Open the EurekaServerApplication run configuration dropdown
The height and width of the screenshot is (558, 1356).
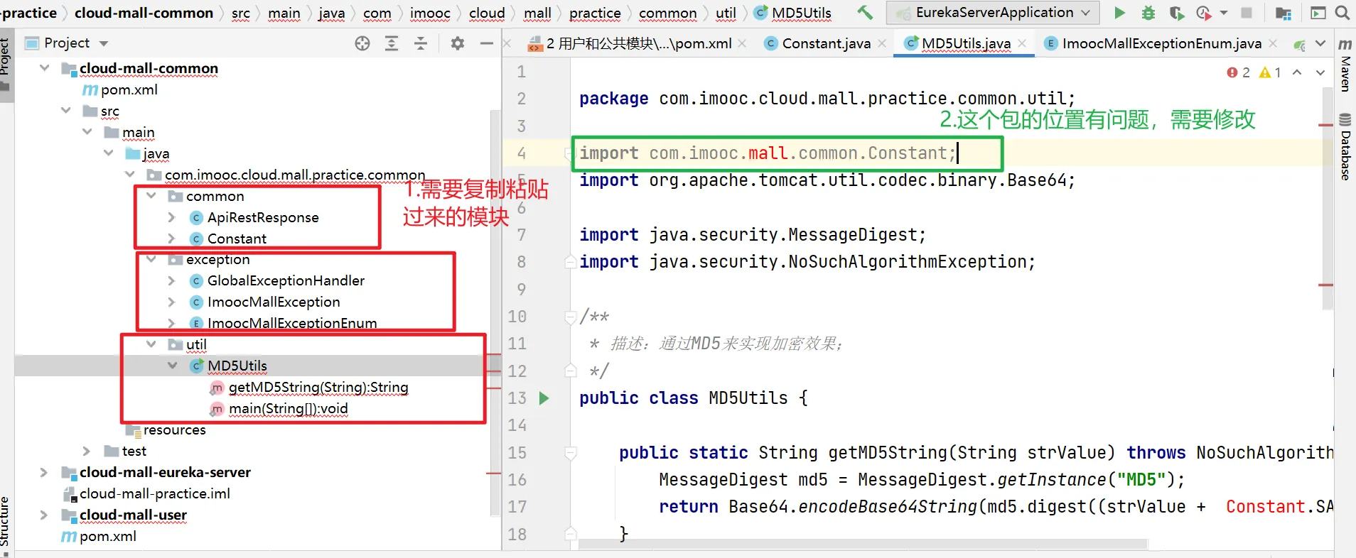993,13
